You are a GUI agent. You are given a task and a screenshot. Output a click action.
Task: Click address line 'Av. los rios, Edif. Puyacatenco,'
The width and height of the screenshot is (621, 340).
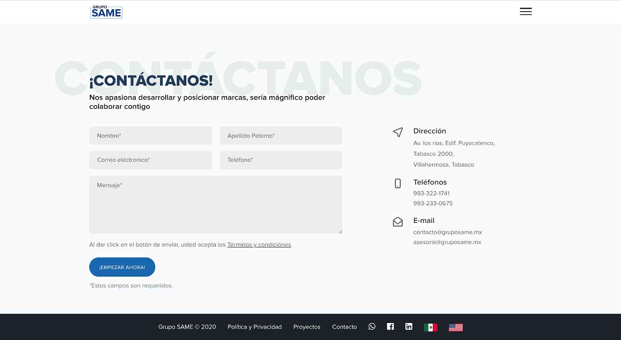click(454, 143)
